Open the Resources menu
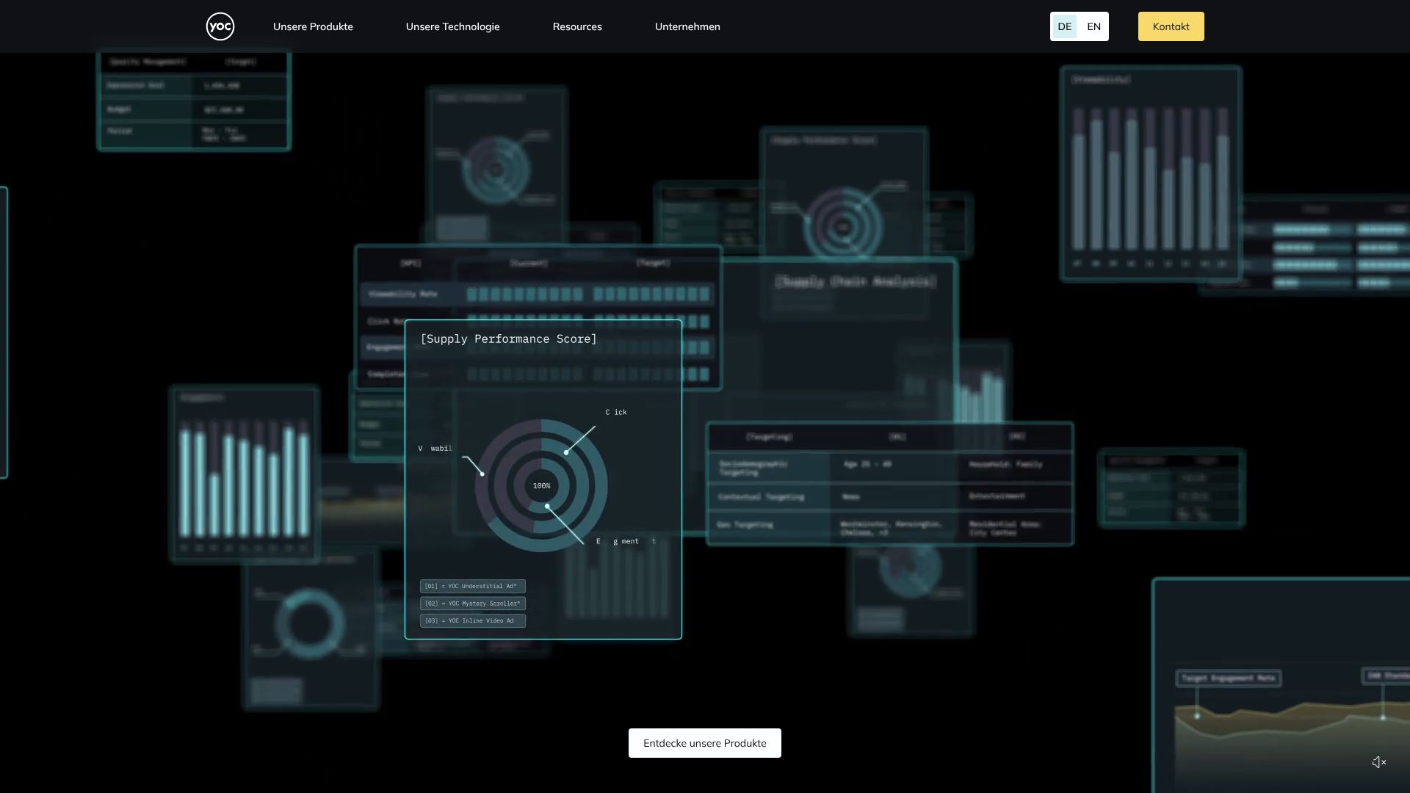The image size is (1410, 793). click(577, 26)
